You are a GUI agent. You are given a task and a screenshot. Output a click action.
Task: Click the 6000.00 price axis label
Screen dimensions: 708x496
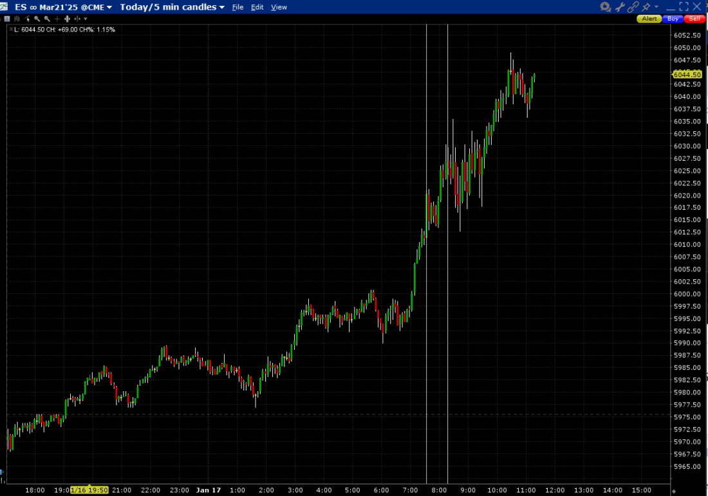coord(687,294)
